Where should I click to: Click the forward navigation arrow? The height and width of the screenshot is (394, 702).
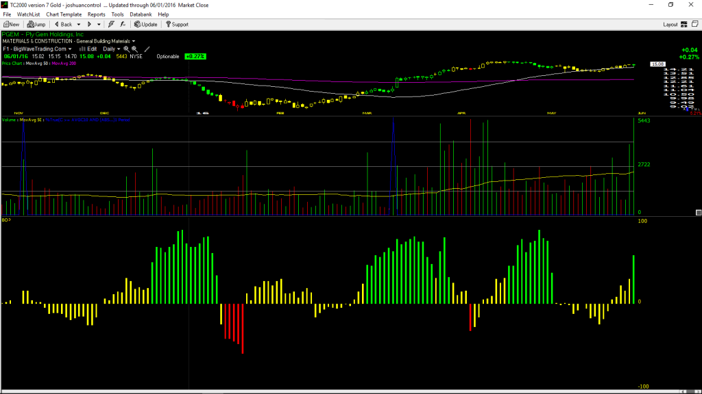coord(89,25)
